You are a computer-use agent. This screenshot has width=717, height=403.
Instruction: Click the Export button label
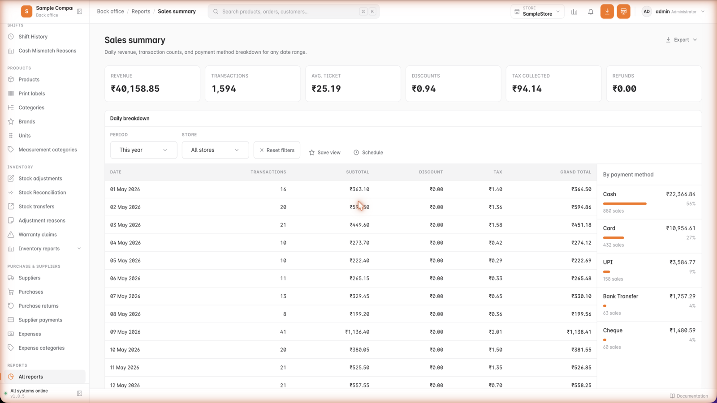pos(682,40)
